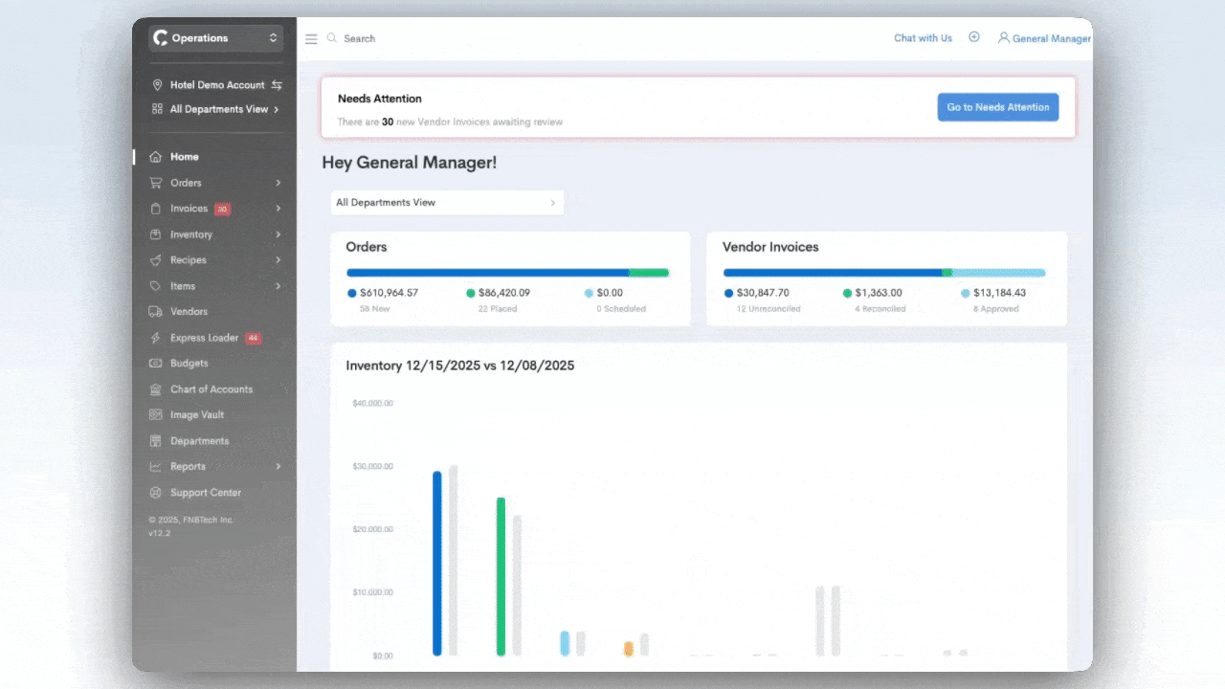Click the plus circle icon in top bar
Viewport: 1225px width, 689px height.
pos(974,37)
